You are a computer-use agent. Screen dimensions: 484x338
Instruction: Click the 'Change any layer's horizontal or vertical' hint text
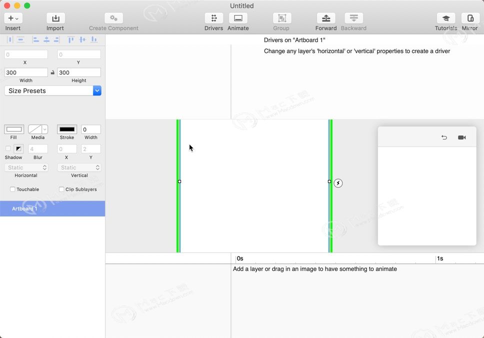pyautogui.click(x=357, y=51)
